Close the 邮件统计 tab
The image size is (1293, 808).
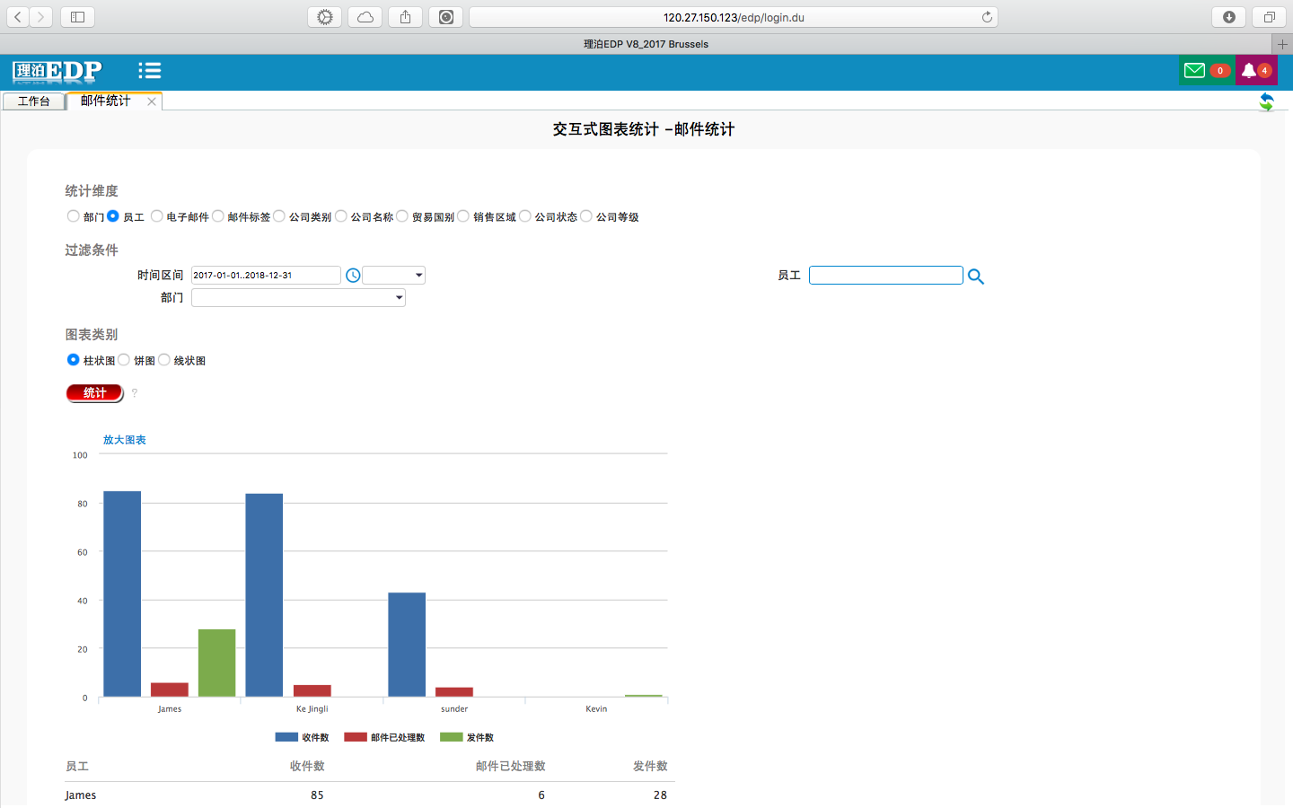[x=152, y=101]
